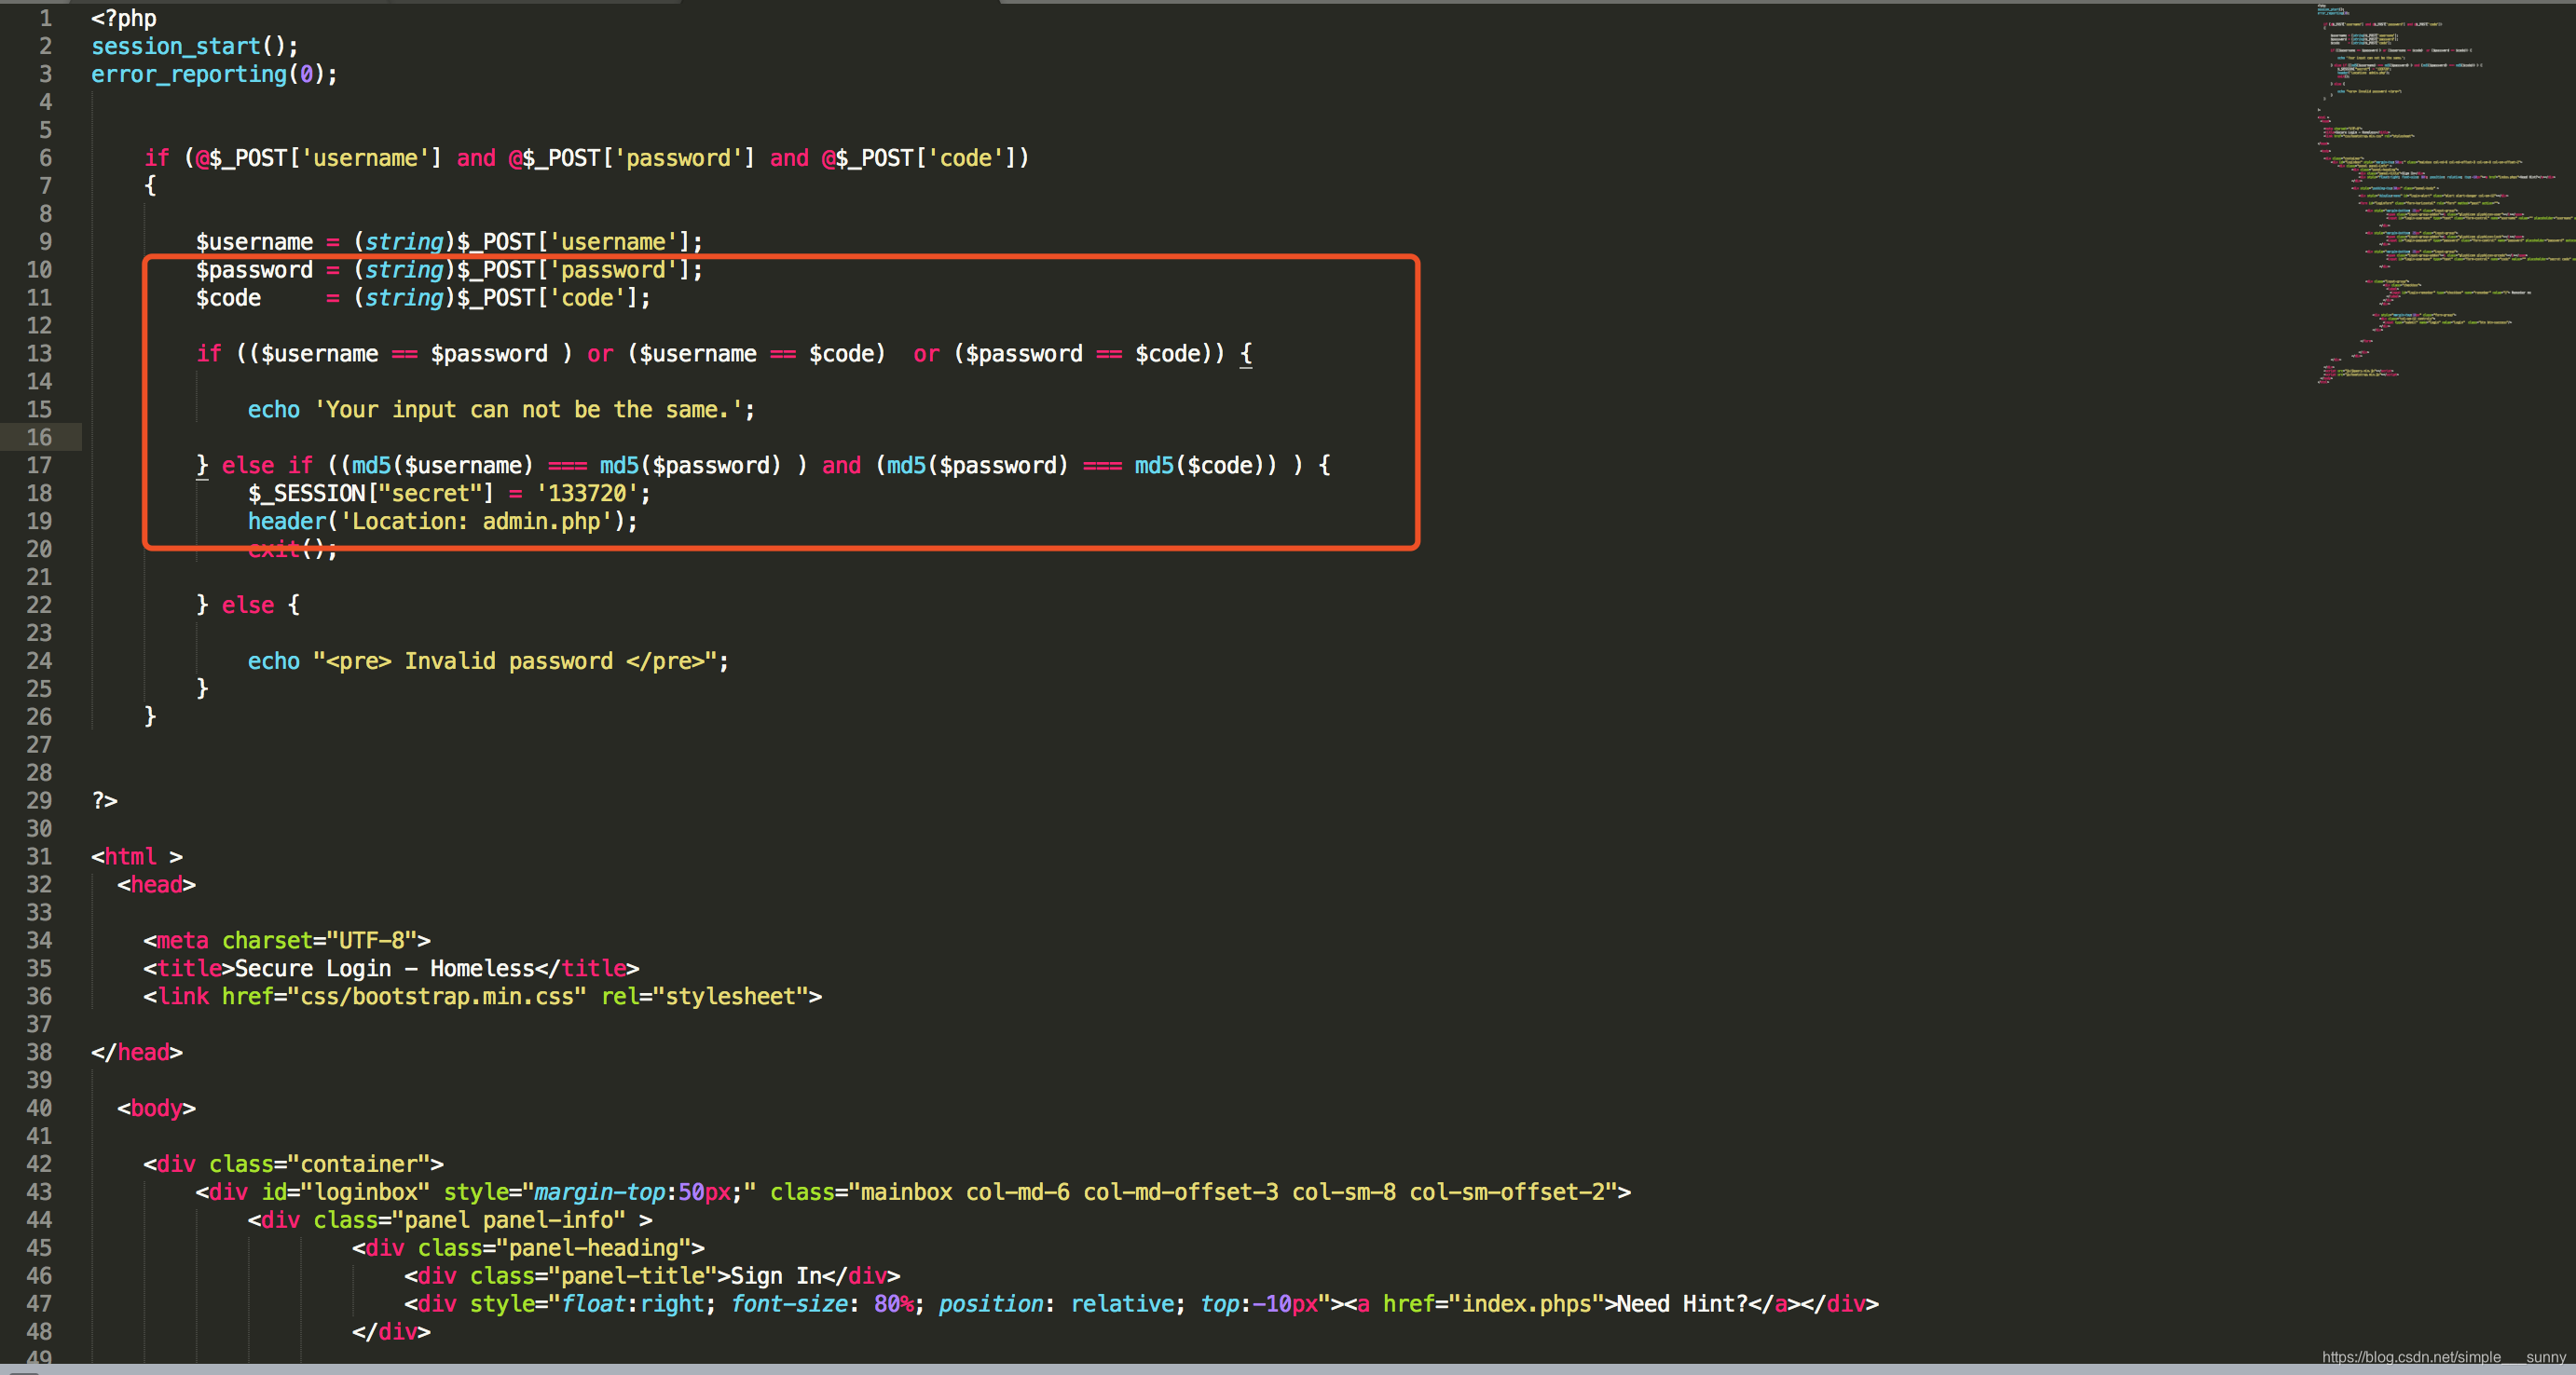Click line number 13 in the gutter
2576x1375 pixels.
(x=39, y=354)
